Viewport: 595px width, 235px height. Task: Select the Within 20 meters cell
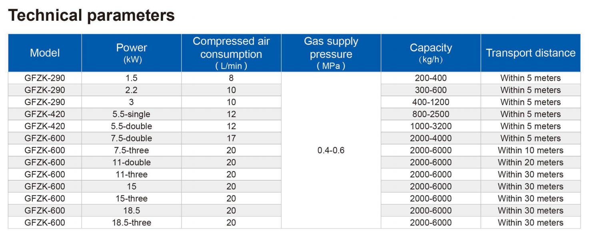click(x=531, y=162)
